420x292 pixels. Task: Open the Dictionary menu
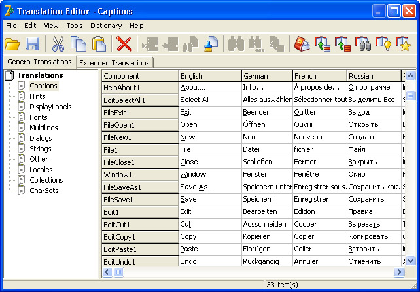[x=105, y=26]
